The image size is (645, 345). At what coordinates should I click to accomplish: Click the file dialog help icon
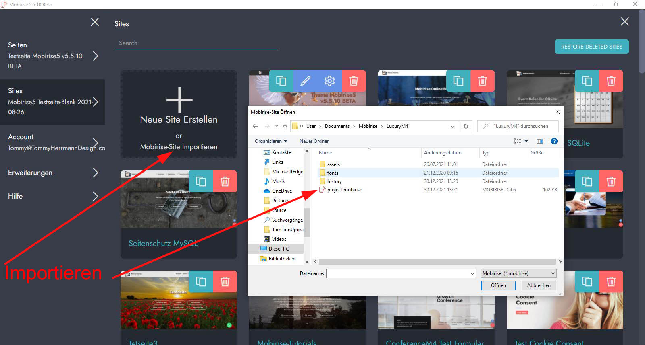554,141
